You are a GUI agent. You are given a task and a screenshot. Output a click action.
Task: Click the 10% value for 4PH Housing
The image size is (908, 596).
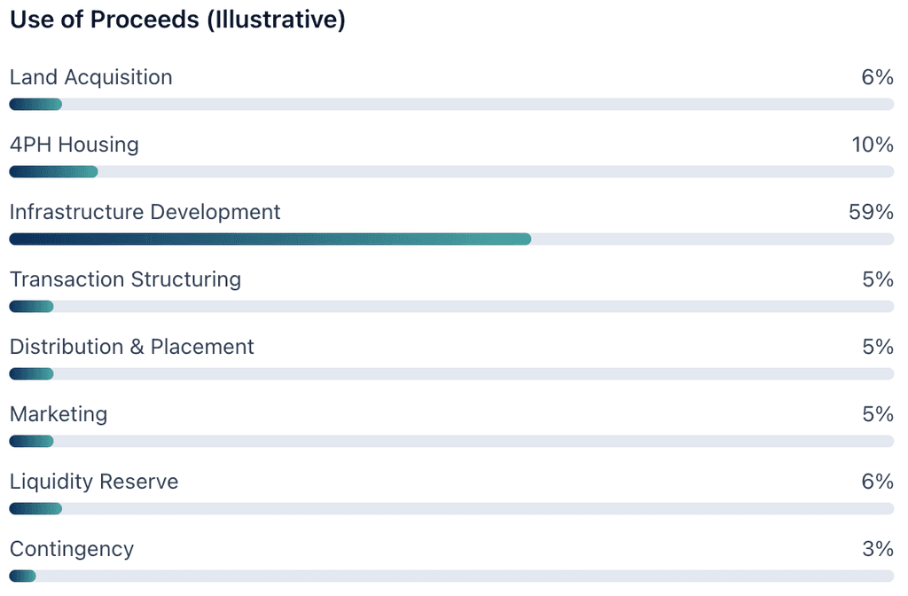tap(873, 145)
